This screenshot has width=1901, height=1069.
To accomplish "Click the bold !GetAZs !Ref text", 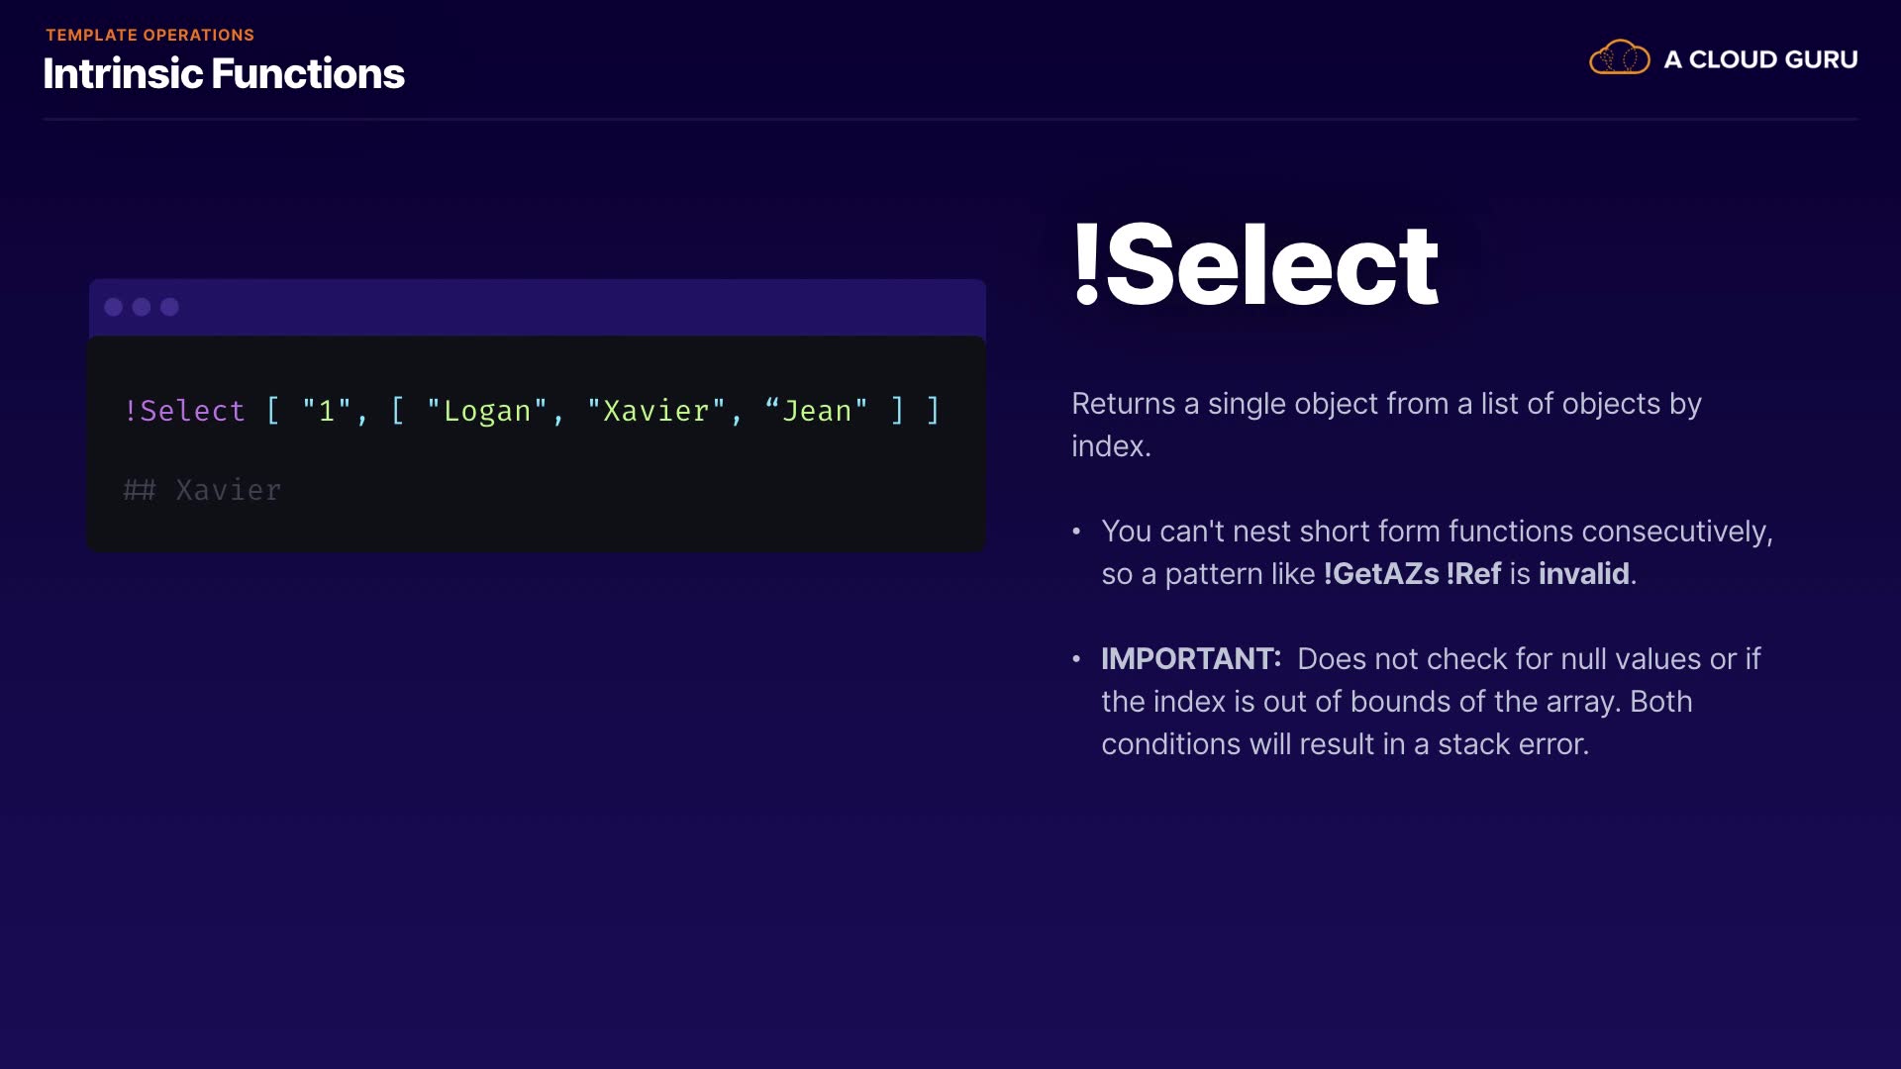I will coord(1412,574).
